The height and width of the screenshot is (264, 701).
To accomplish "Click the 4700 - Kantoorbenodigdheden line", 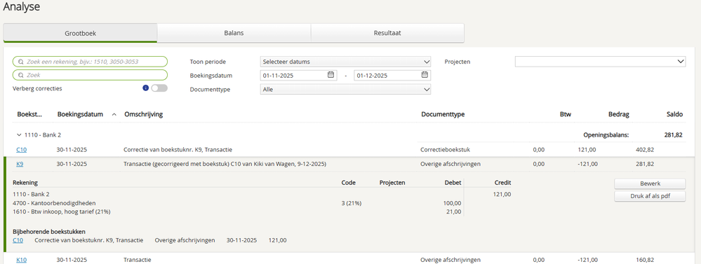I will pos(55,203).
